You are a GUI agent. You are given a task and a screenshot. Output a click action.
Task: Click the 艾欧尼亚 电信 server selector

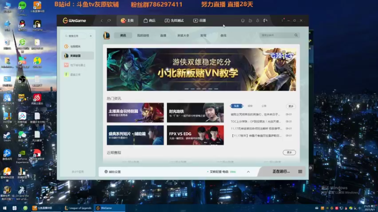(221, 171)
